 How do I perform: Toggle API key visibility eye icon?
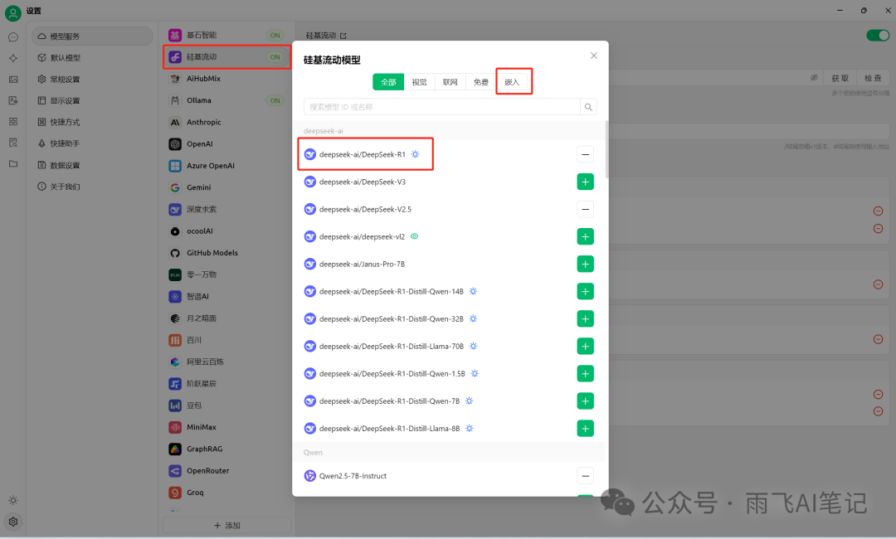[814, 78]
